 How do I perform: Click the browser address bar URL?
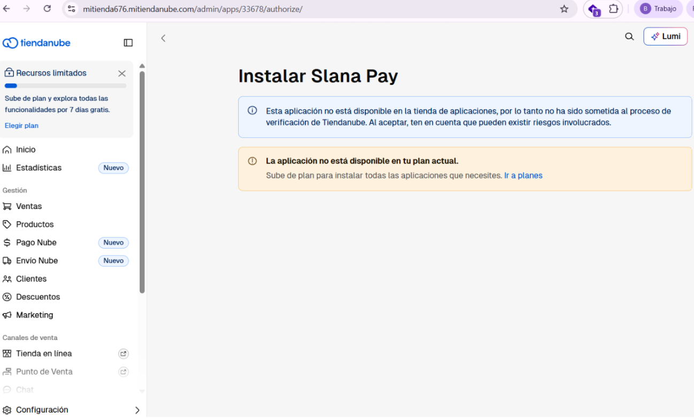(193, 9)
